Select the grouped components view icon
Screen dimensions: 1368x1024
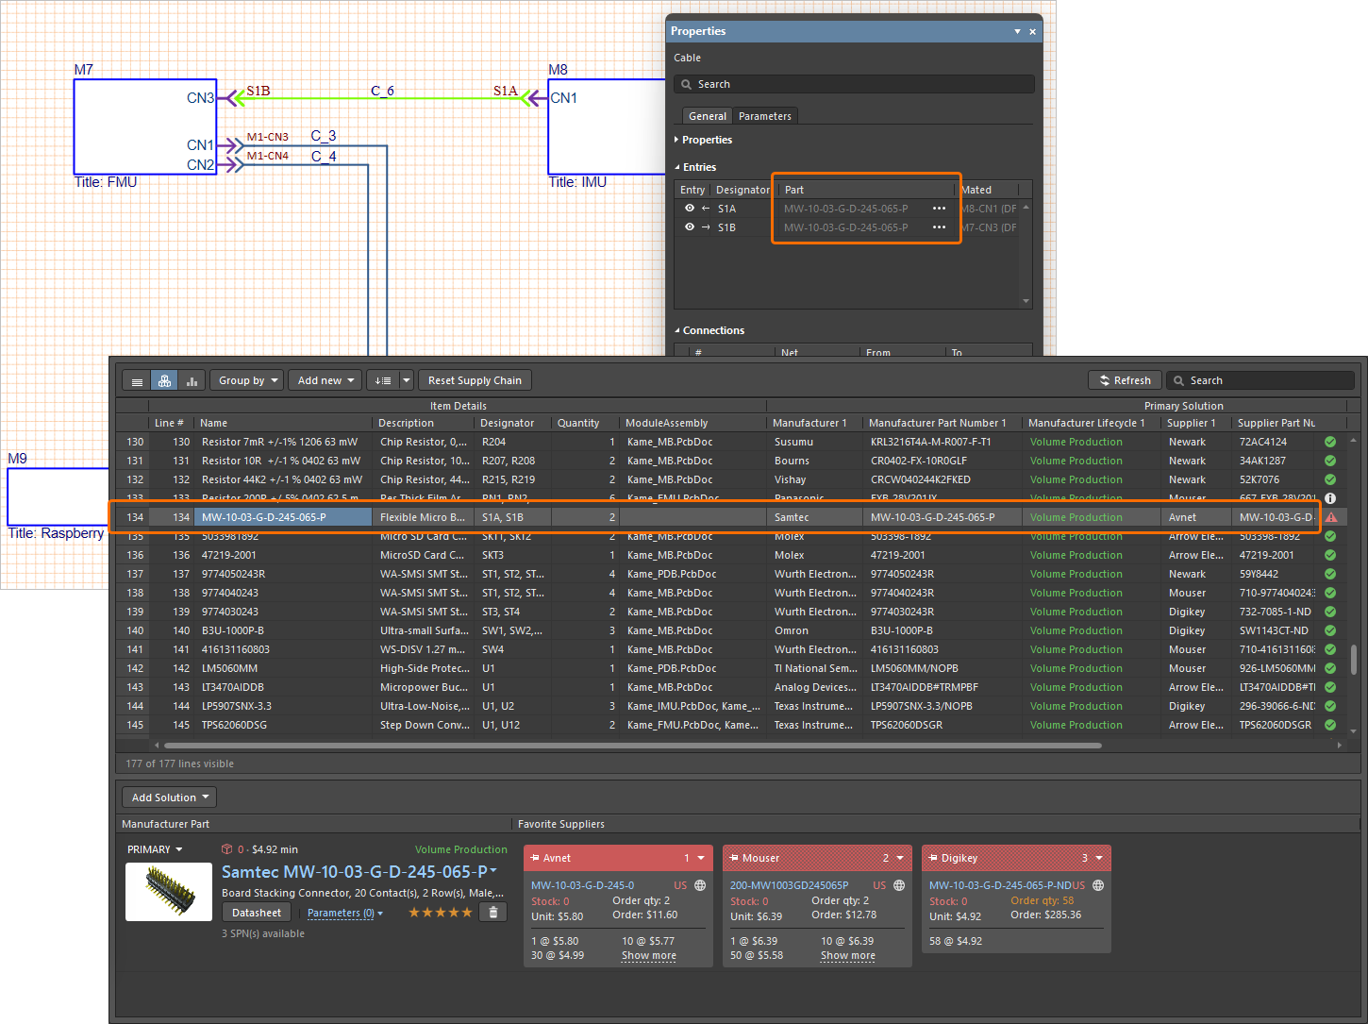tap(164, 381)
